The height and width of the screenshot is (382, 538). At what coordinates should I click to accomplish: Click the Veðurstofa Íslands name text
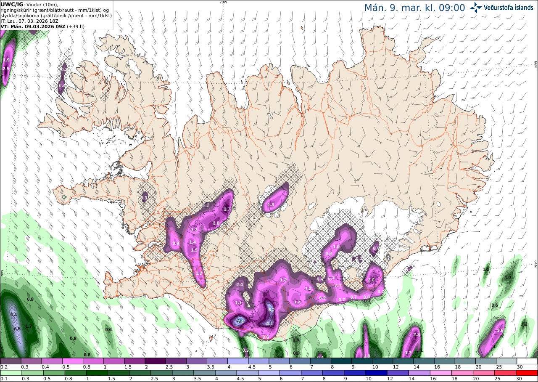point(509,8)
